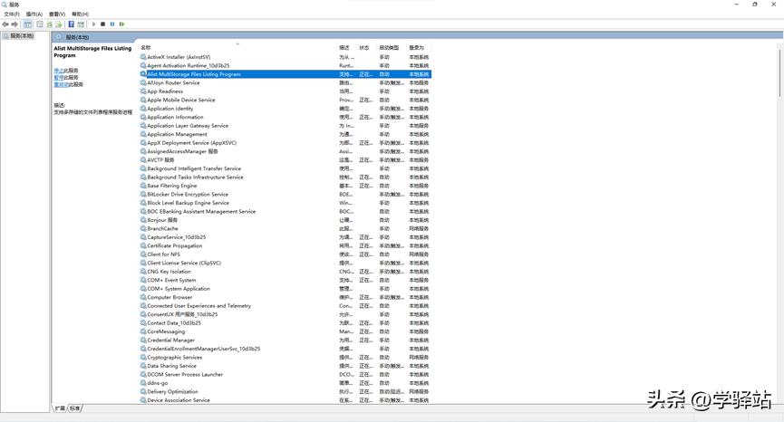This screenshot has width=784, height=422.
Task: Click the Forward arrow in the toolbar
Action: (x=15, y=24)
